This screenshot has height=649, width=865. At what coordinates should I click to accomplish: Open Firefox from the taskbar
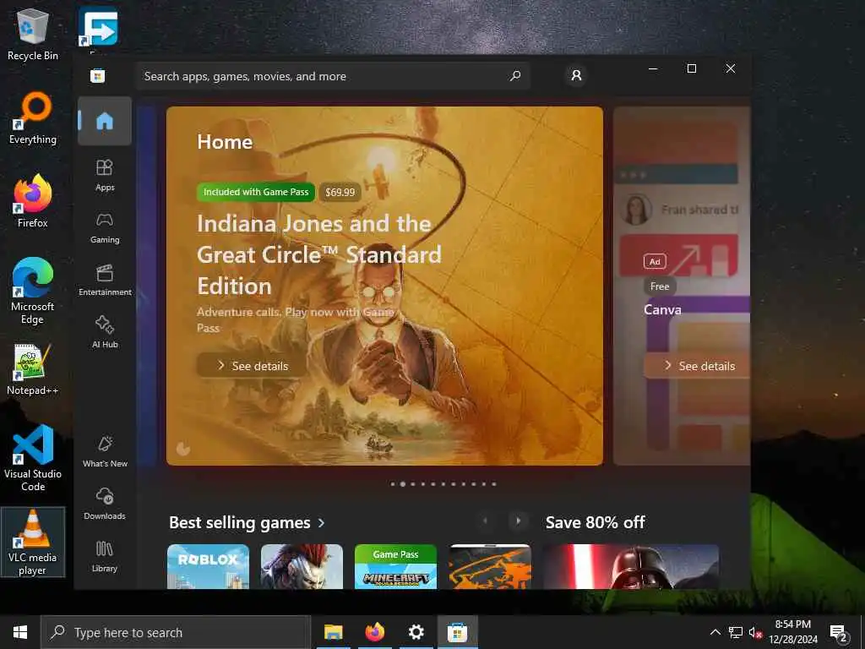tap(374, 632)
